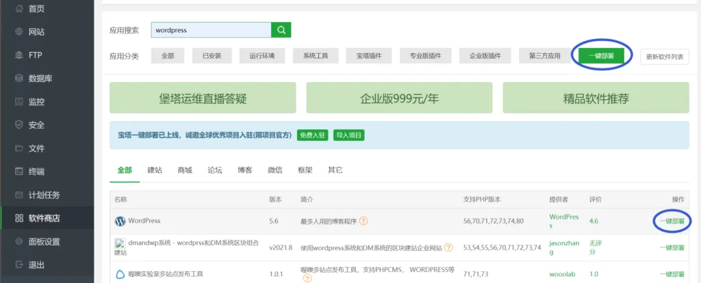
Task: Click the 免费入驻 button
Action: point(313,135)
